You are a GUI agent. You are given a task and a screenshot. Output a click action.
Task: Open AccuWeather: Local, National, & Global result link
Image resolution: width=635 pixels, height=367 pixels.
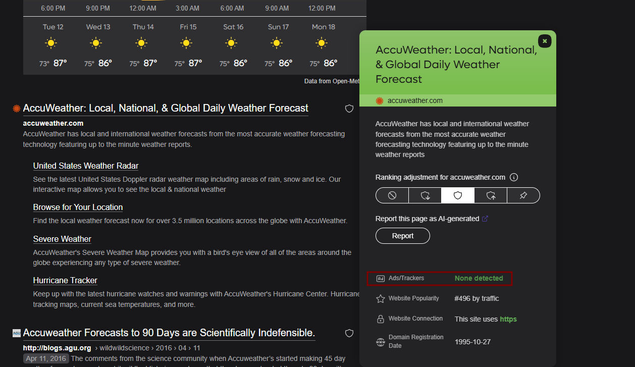click(x=166, y=108)
